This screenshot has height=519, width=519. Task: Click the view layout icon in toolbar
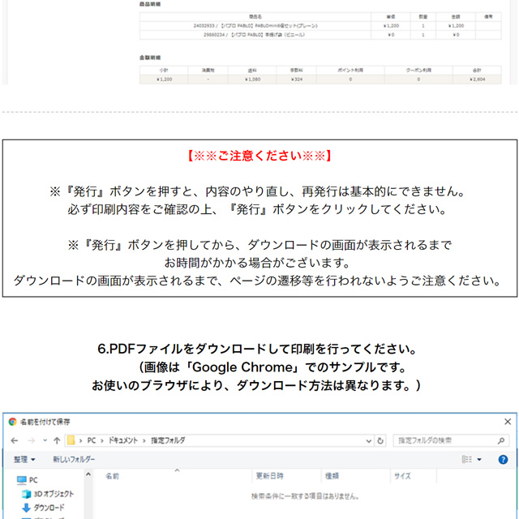(467, 459)
